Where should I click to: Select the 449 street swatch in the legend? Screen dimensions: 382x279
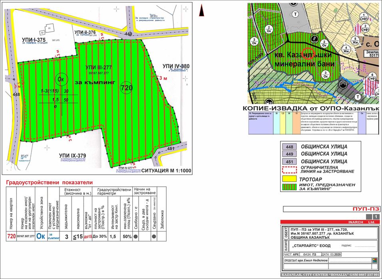[x=289, y=154]
